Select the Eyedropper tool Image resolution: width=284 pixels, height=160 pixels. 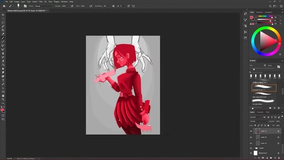coord(3,34)
